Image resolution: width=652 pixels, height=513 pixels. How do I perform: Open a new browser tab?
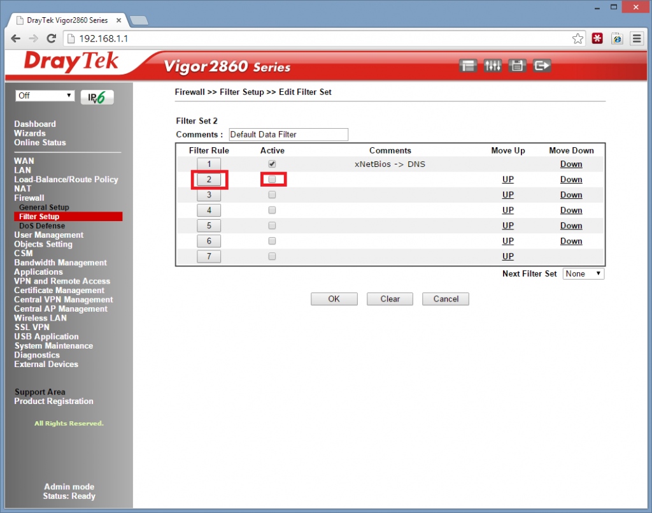click(139, 20)
